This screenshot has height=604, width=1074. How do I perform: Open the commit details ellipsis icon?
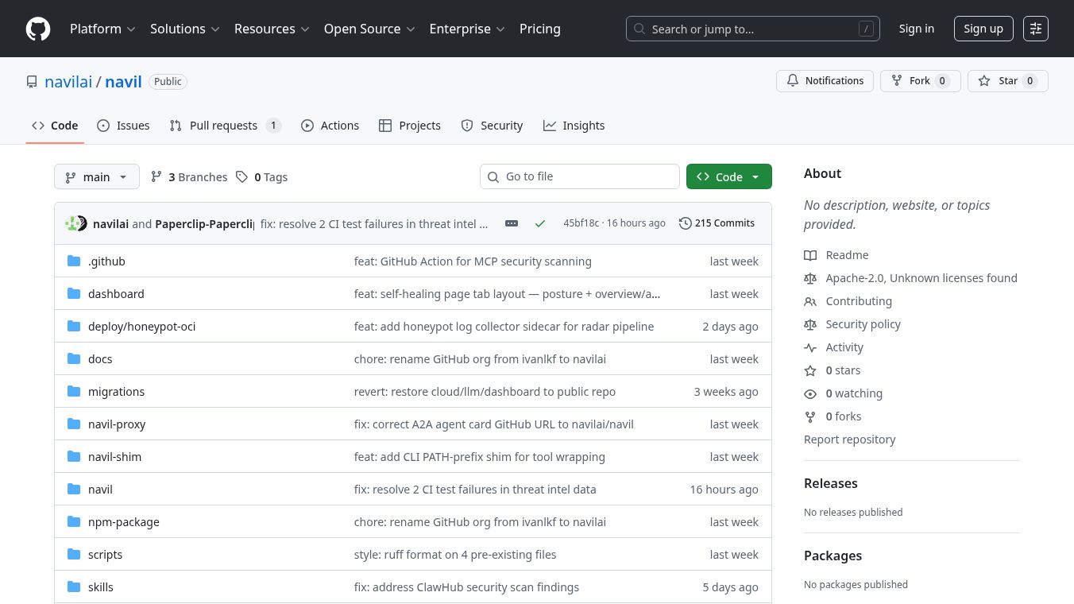512,223
